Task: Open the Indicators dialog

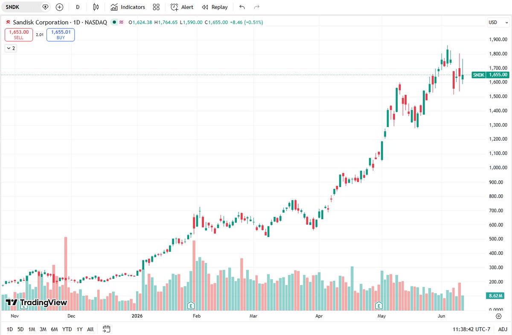Action: (128, 7)
